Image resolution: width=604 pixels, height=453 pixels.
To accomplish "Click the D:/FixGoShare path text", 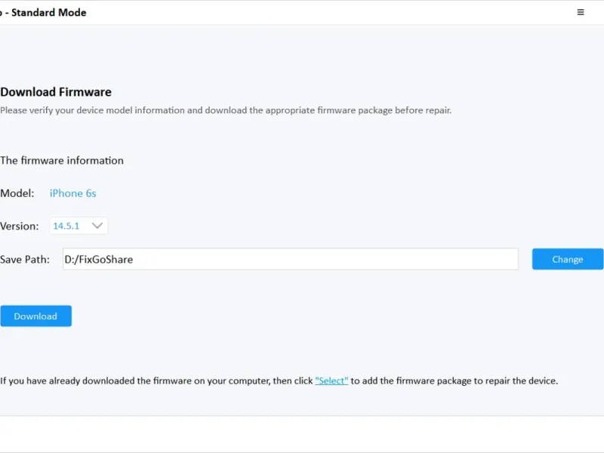I will click(x=99, y=260).
